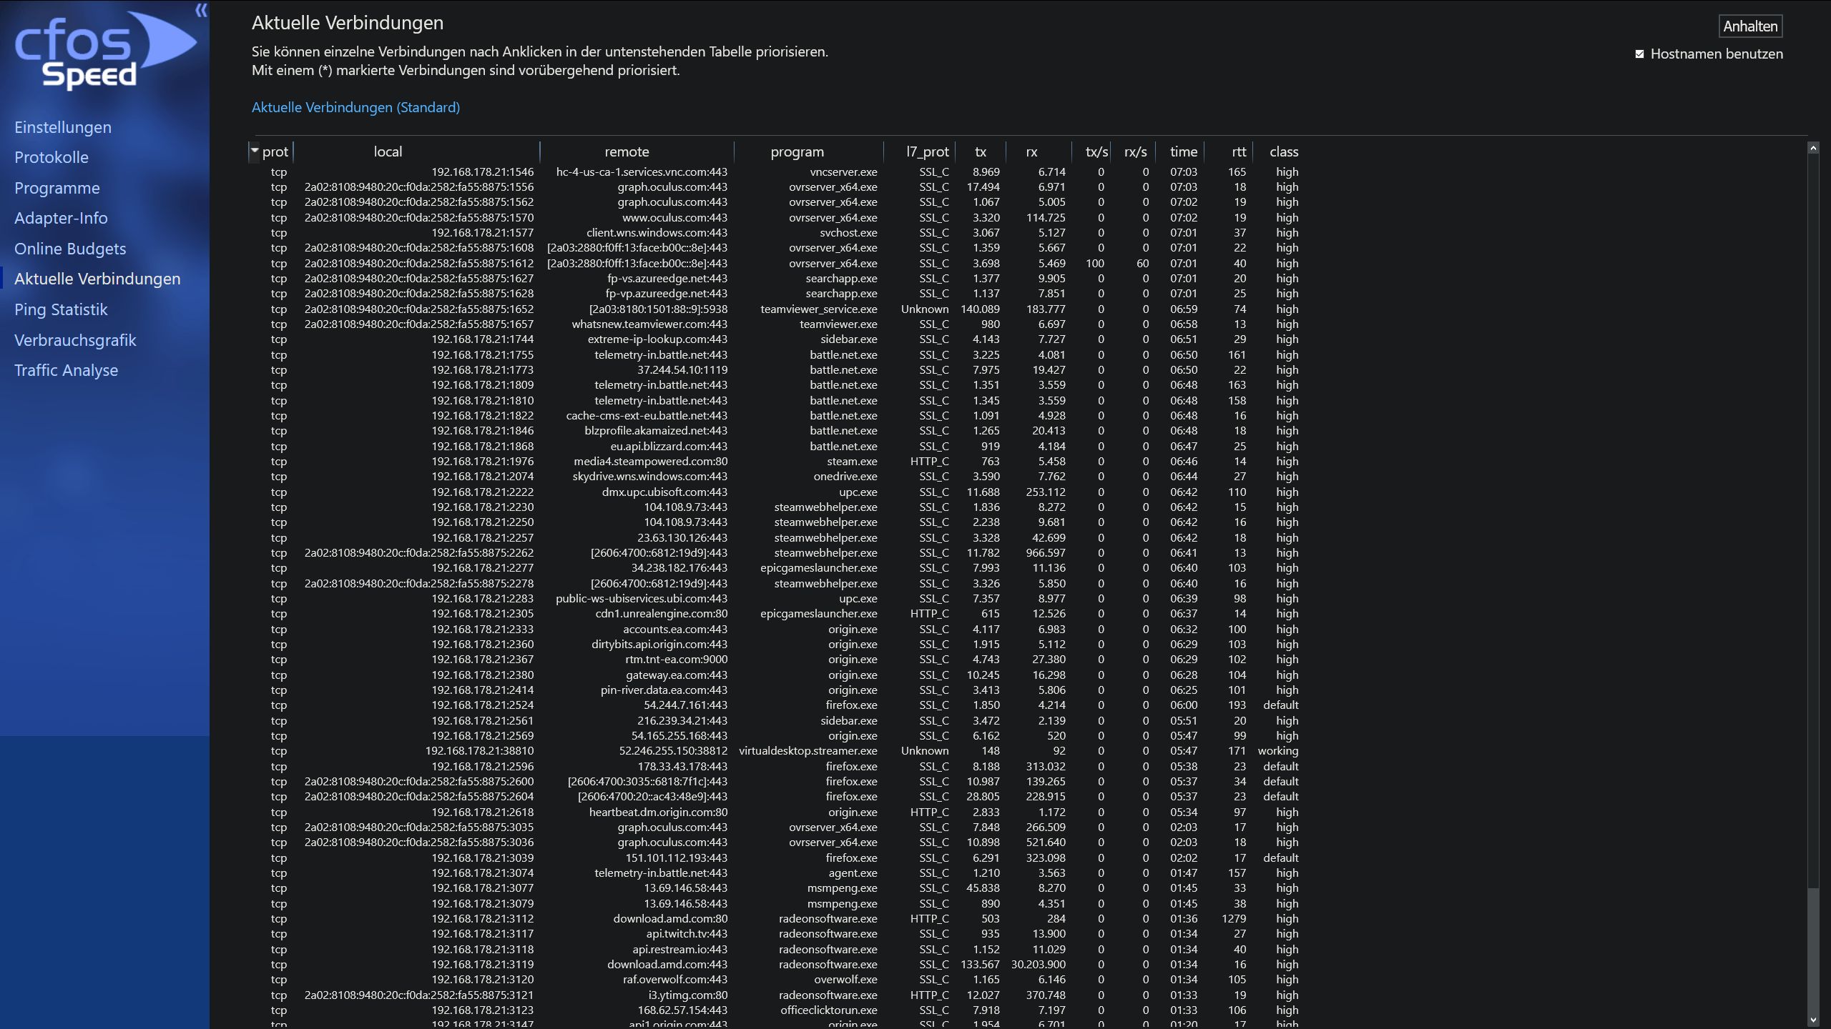Select the rtt column header
This screenshot has height=1029, width=1831.
pyautogui.click(x=1237, y=151)
